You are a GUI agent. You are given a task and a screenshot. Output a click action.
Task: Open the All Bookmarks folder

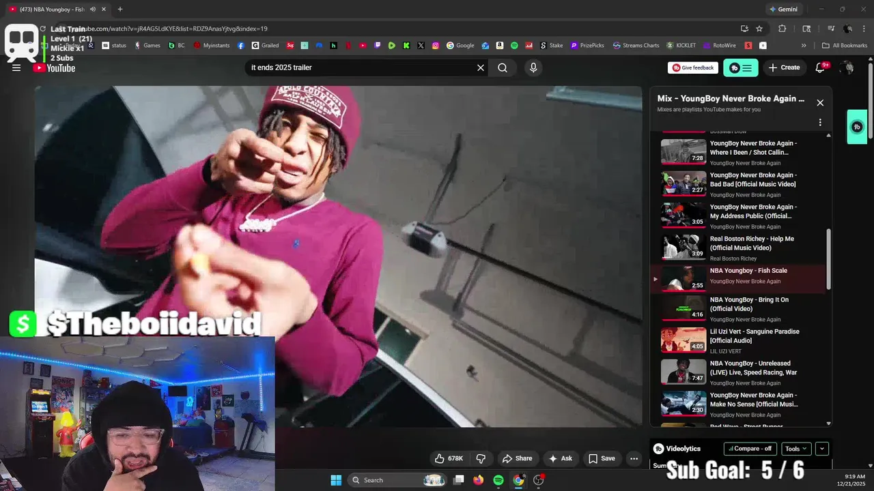click(x=844, y=46)
